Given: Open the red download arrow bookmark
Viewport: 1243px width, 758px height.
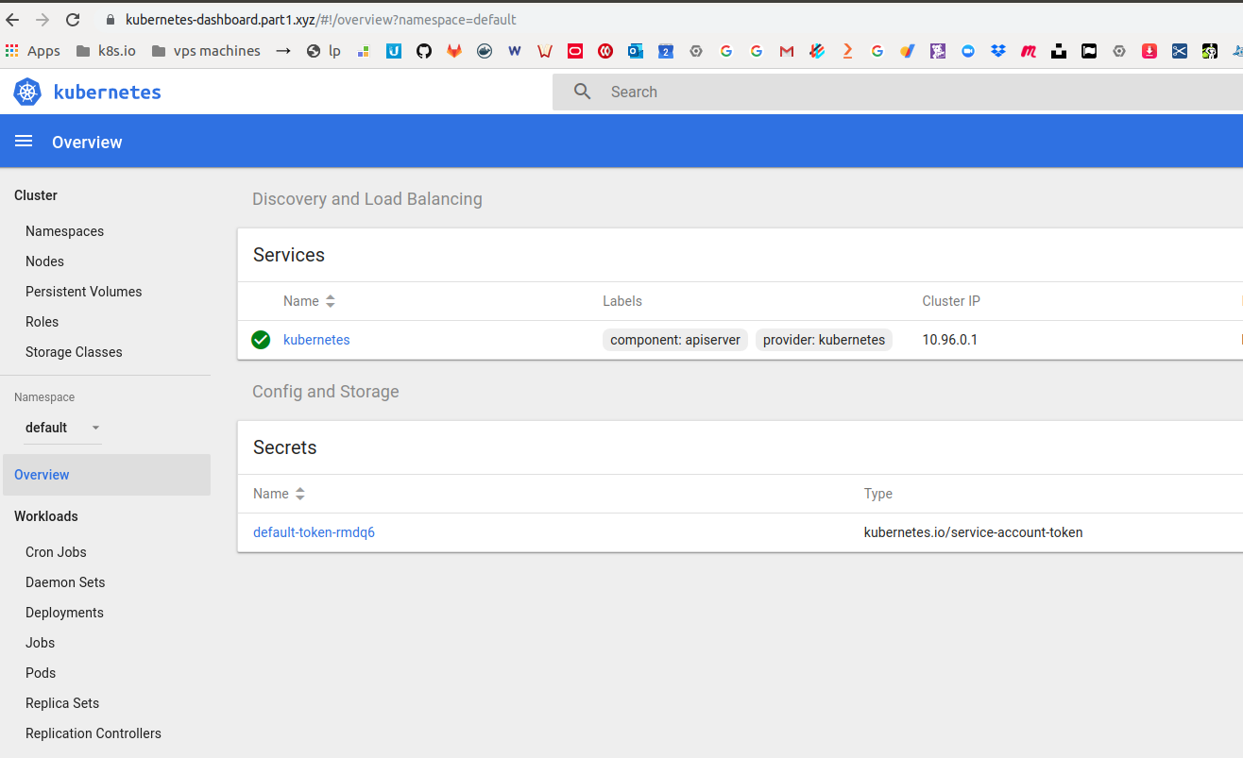Looking at the screenshot, I should click(x=1149, y=51).
